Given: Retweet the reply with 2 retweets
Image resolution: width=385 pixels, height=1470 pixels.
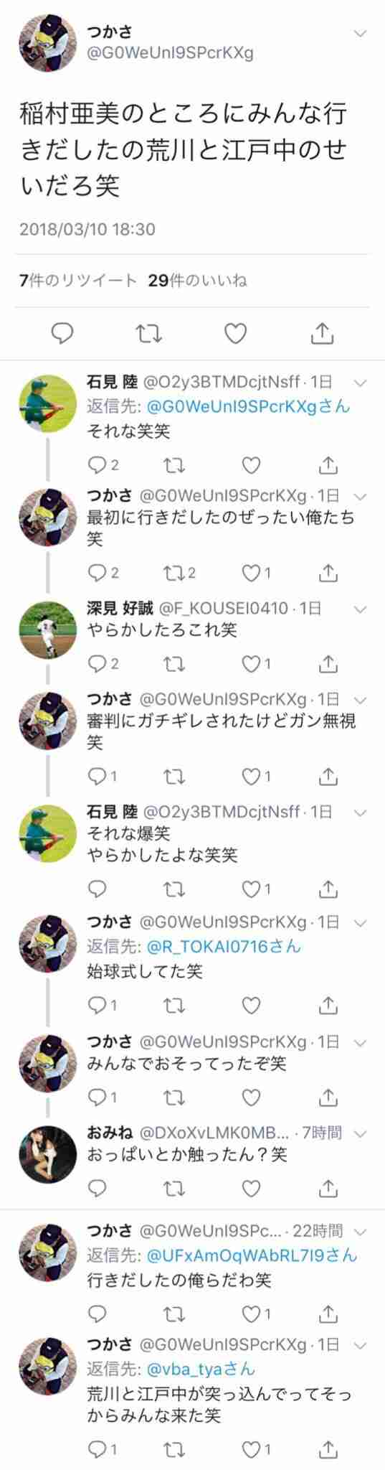Looking at the screenshot, I should pyautogui.click(x=179, y=573).
